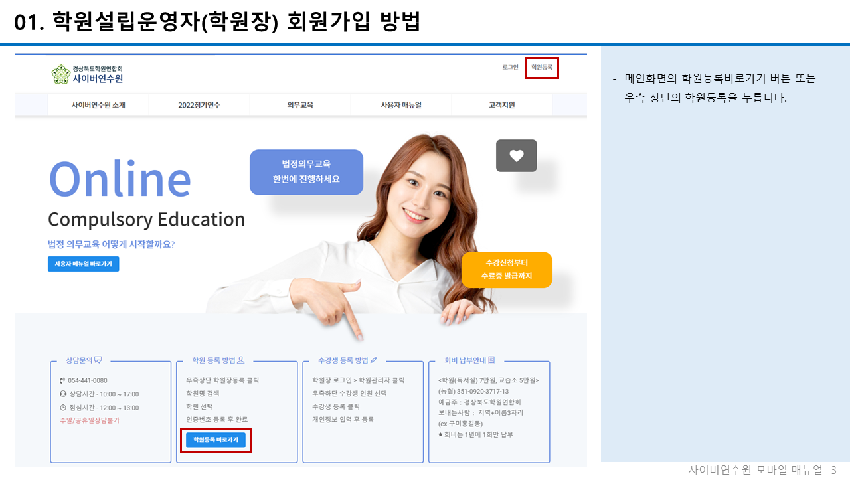Click the 학원등록 바로가기 button
The width and height of the screenshot is (850, 478).
click(x=215, y=439)
